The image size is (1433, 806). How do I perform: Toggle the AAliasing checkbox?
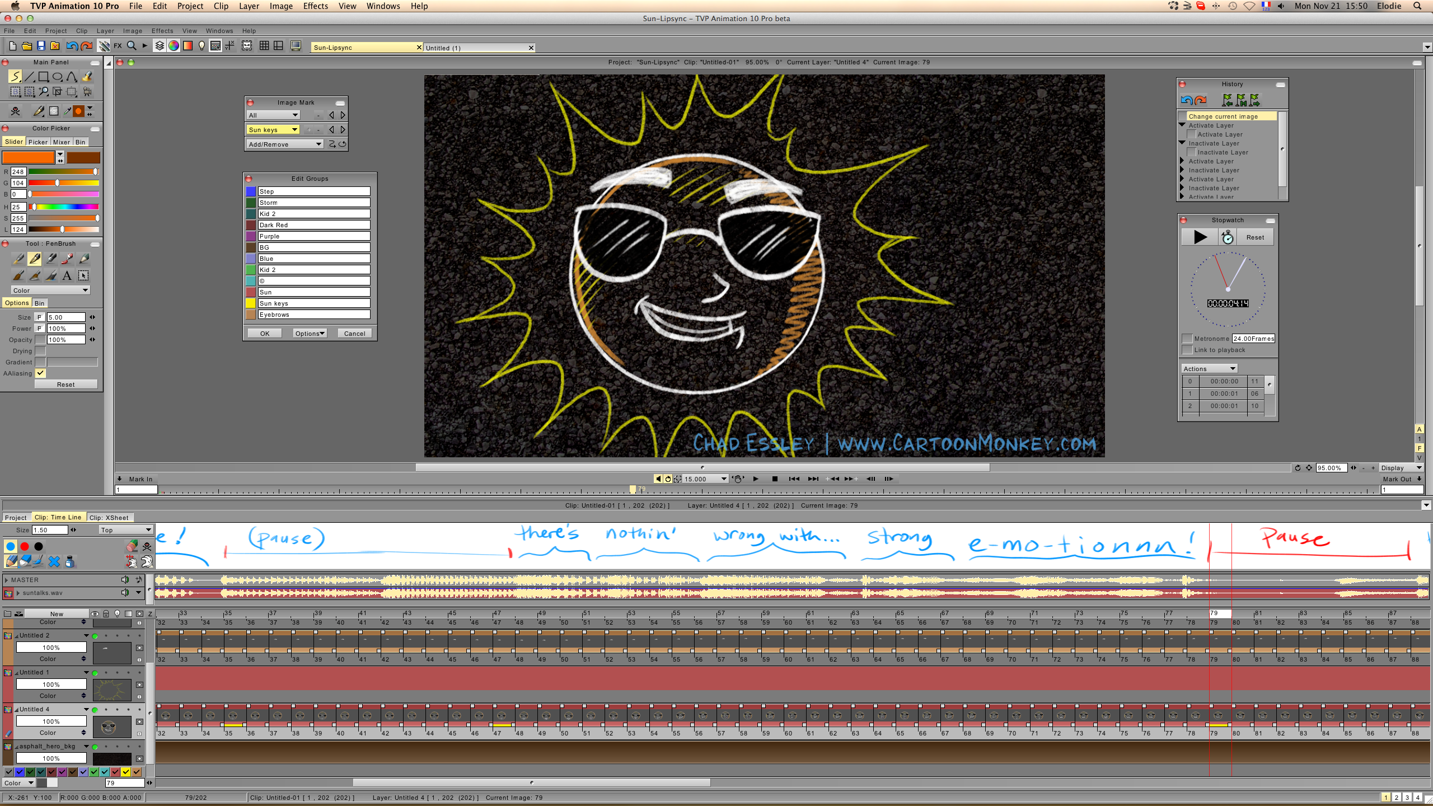[40, 373]
